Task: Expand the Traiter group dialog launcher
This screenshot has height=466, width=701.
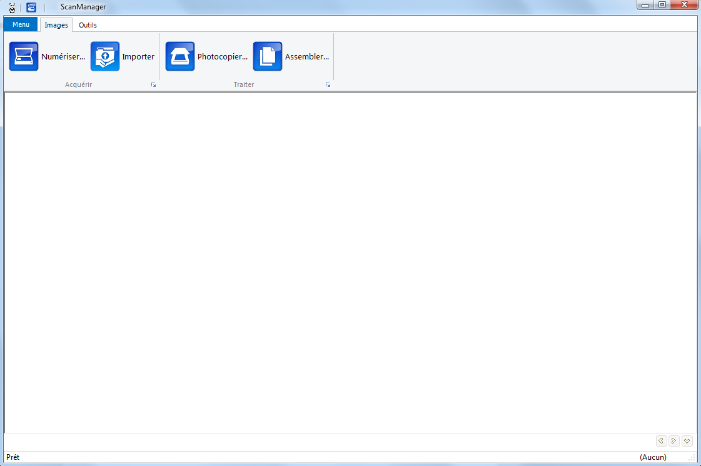Action: click(328, 84)
